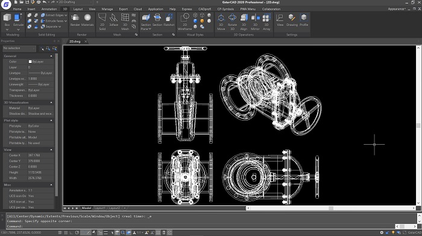The image size is (422, 236).
Task: Click the drawing area horizontal scrollbar
Action: tap(331, 208)
